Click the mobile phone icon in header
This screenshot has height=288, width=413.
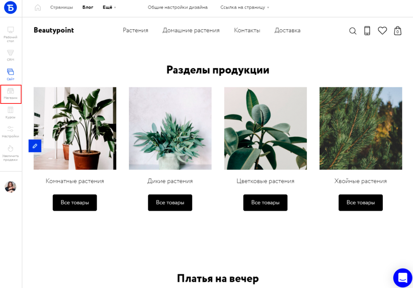point(367,31)
